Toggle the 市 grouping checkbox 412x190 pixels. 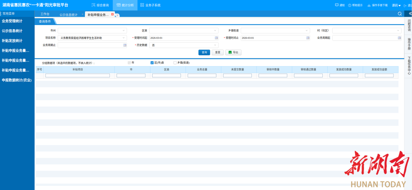[x=129, y=63]
